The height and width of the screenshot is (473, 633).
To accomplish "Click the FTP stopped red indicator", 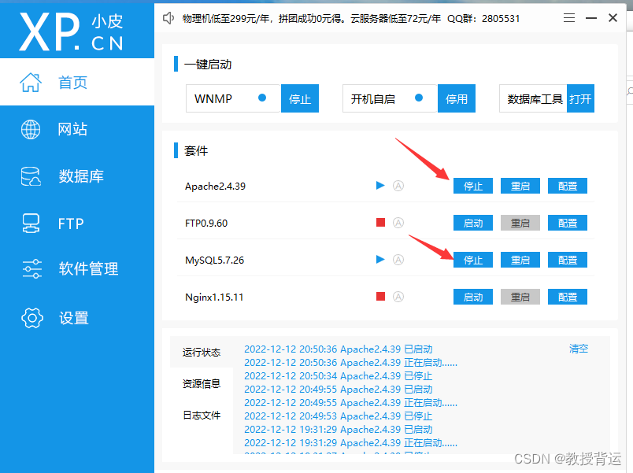I will (x=380, y=223).
